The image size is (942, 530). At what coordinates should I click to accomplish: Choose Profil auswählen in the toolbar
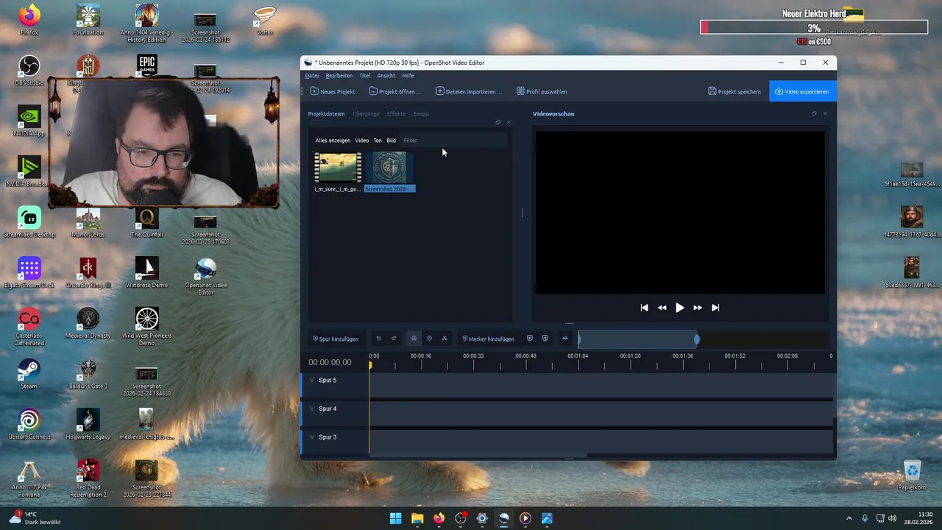pyautogui.click(x=542, y=91)
